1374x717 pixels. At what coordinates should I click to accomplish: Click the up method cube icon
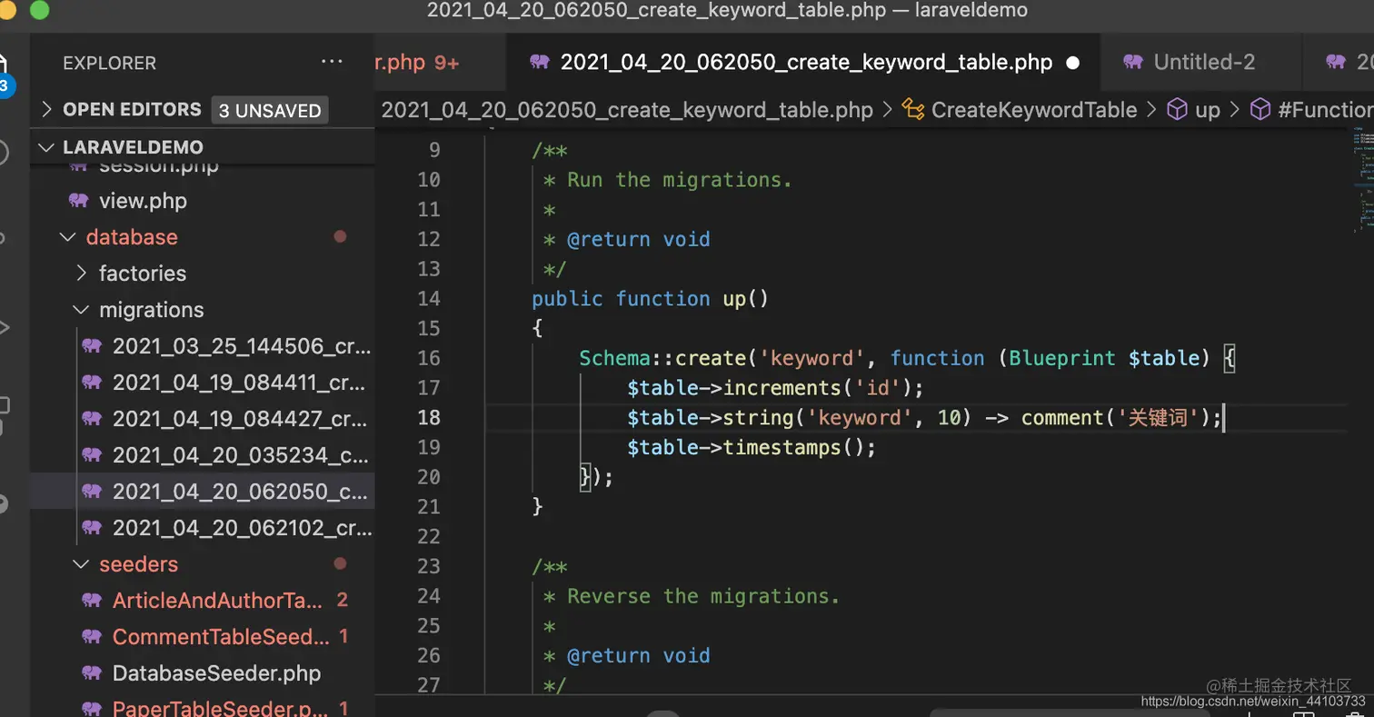1177,110
